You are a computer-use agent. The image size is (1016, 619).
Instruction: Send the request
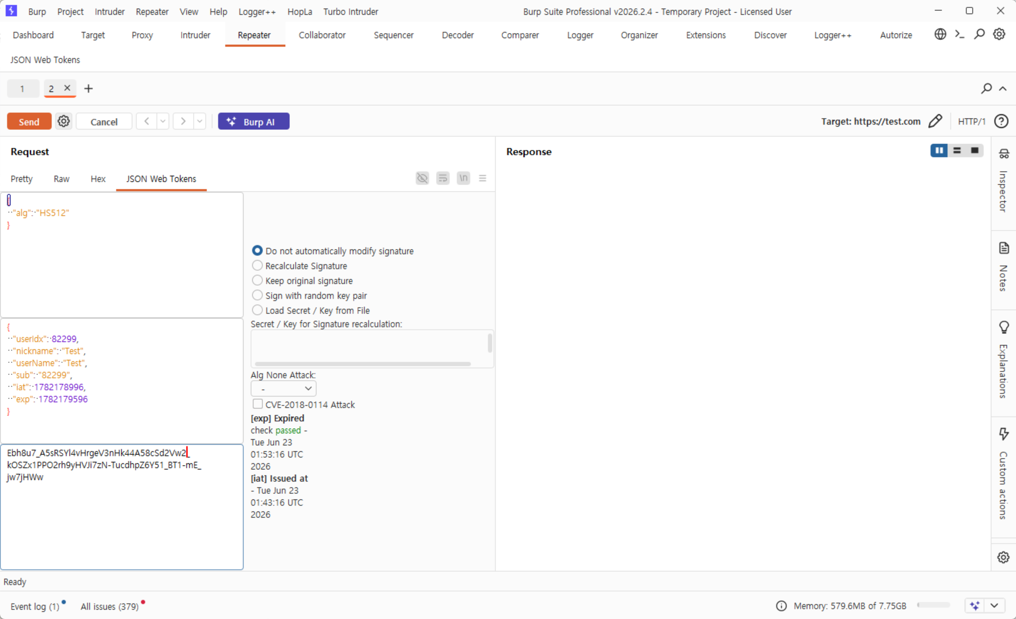pyautogui.click(x=29, y=121)
